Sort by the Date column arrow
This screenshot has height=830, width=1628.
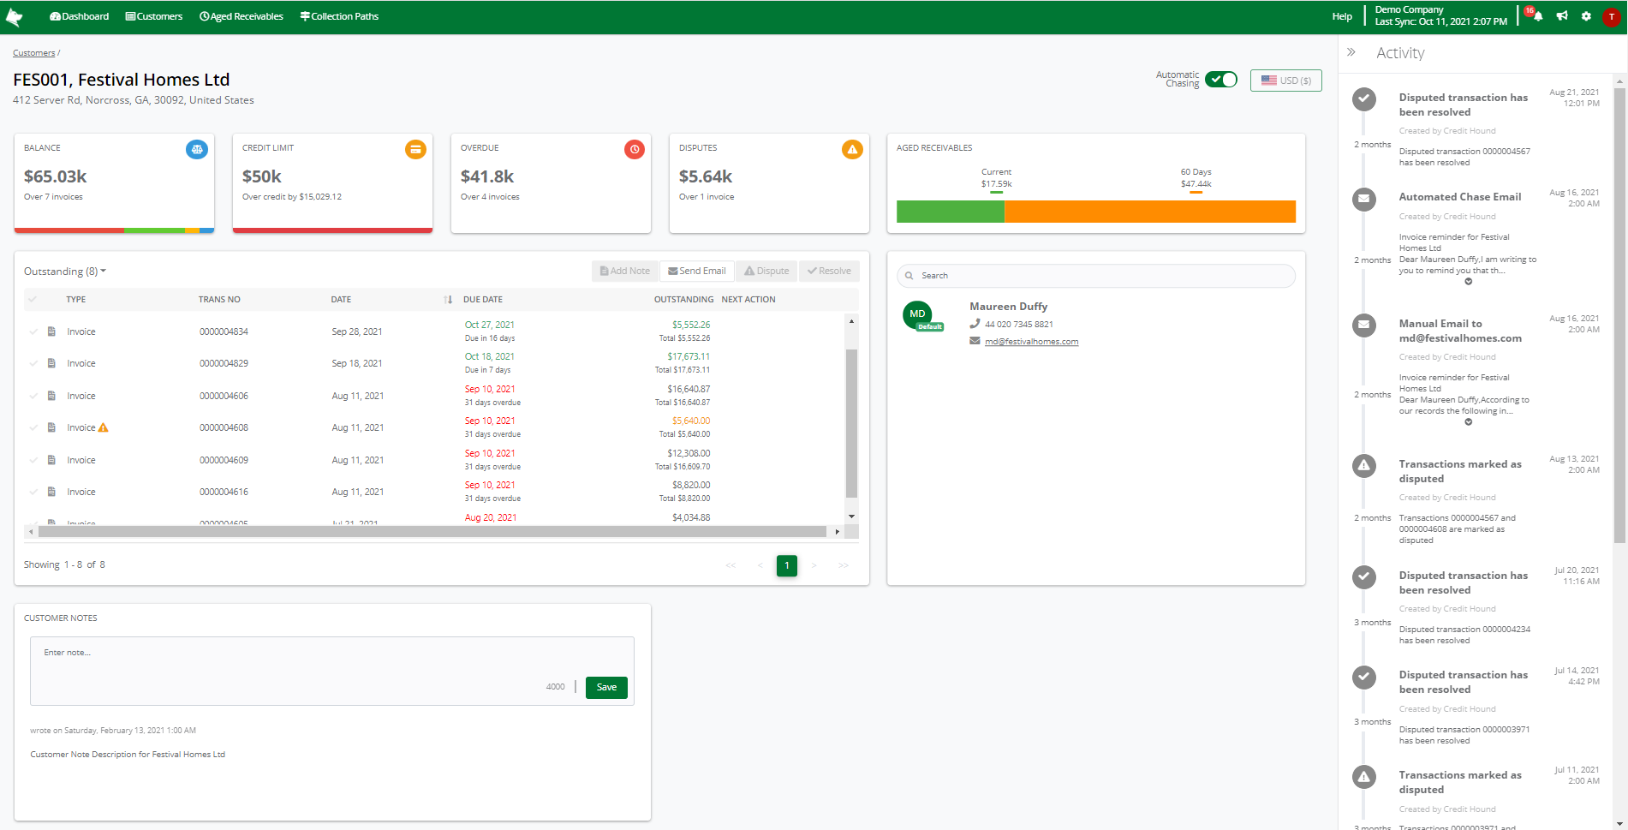pos(448,299)
